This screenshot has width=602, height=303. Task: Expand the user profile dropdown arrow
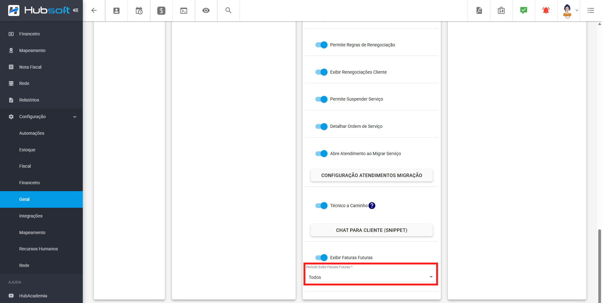(577, 10)
